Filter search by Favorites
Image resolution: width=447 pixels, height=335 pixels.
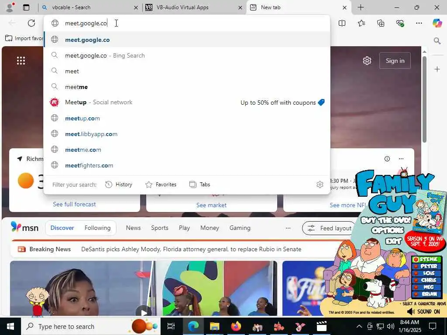pos(161,185)
